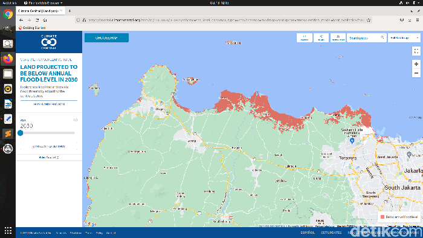This screenshot has height=238, width=423.
Task: Zoom out with the minus button
Action: click(x=416, y=73)
